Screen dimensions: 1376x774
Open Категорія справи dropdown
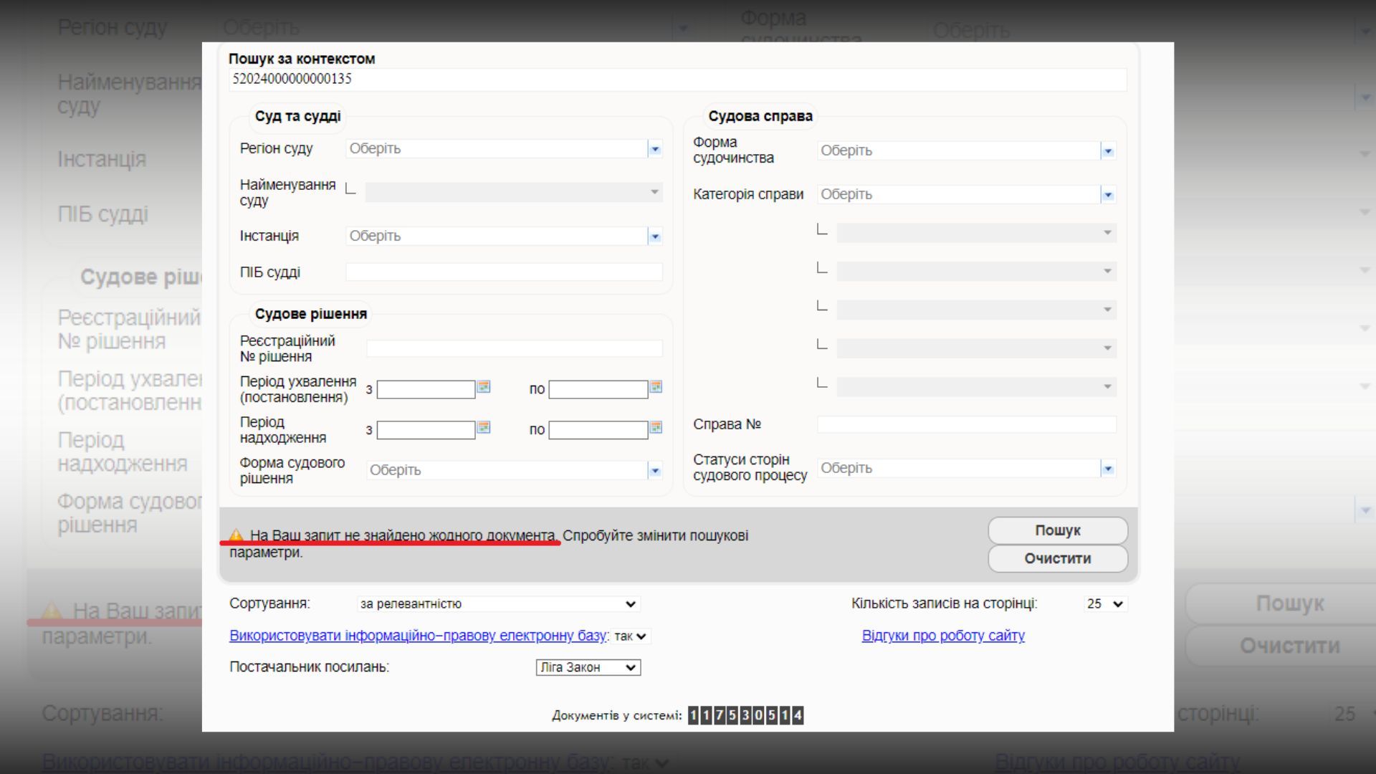coord(1108,195)
